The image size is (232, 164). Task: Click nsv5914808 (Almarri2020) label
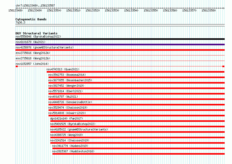[x=67, y=113]
